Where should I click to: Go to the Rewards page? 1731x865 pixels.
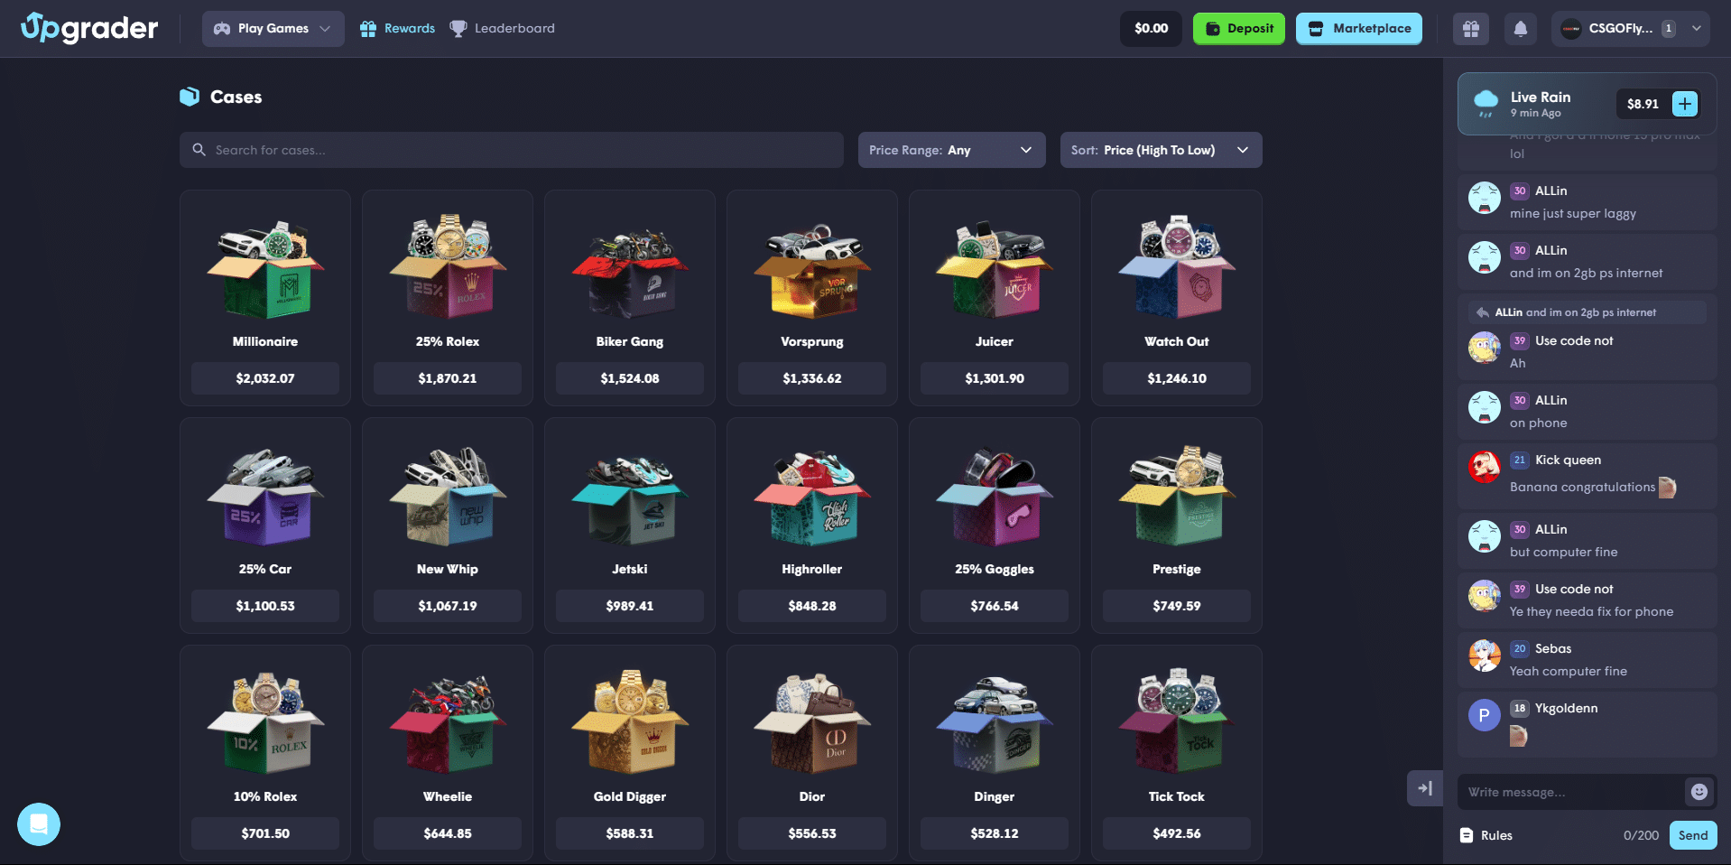pyautogui.click(x=397, y=29)
